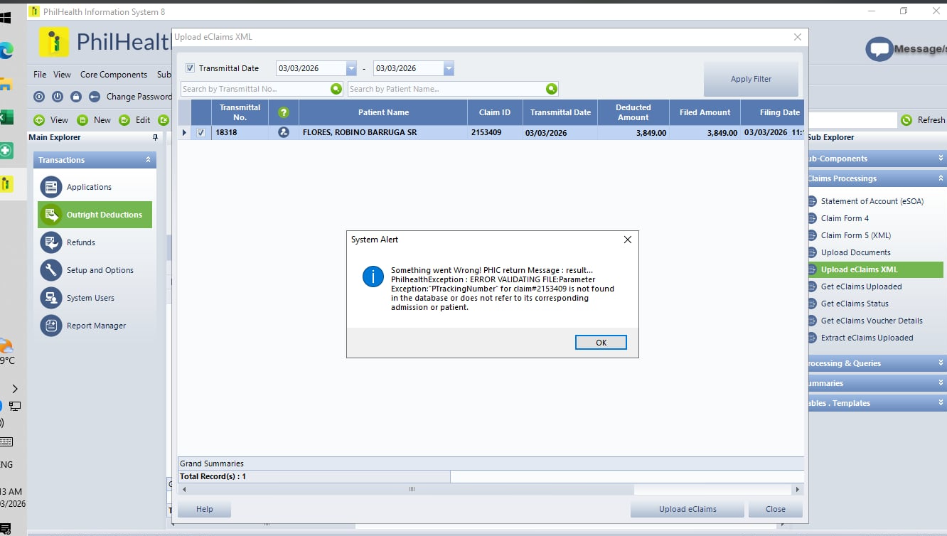Click Close button at dialog bottom
The height and width of the screenshot is (536, 947).
(776, 509)
